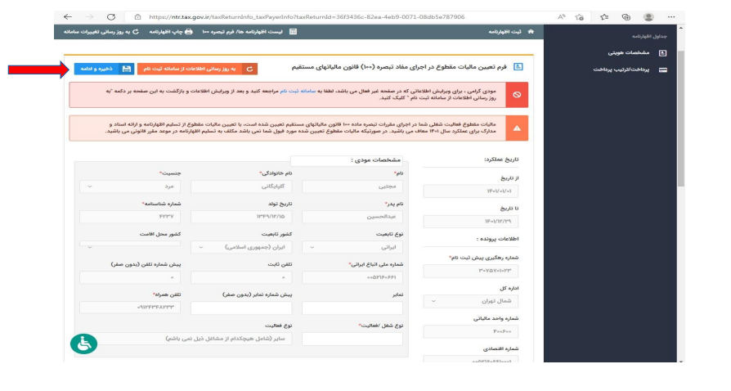731x391 pixels.
Task: Open مشخصات هویتی in the sidebar
Action: [629, 52]
